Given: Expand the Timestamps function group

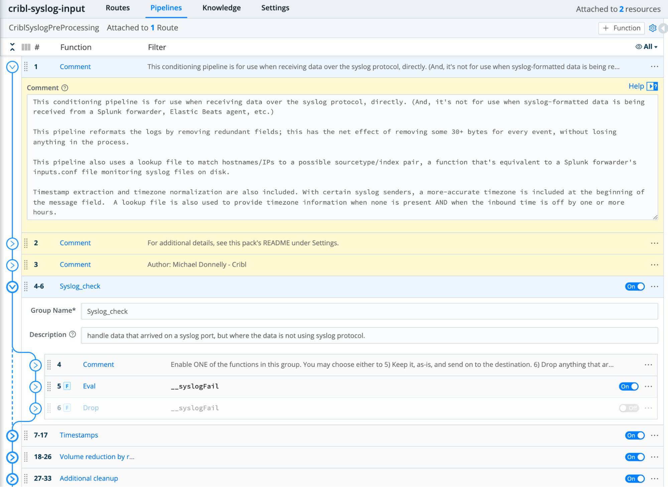Looking at the screenshot, I should pos(12,435).
